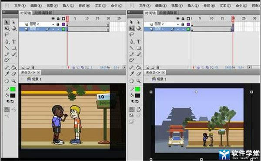Unlock 图层 2 via its lock icon in the left window
261x161 pixels.
pos(58,24)
